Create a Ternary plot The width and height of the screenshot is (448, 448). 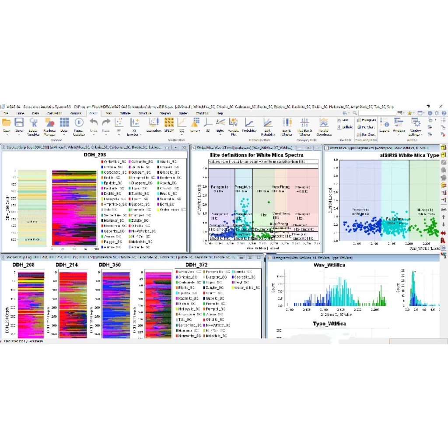point(195,125)
